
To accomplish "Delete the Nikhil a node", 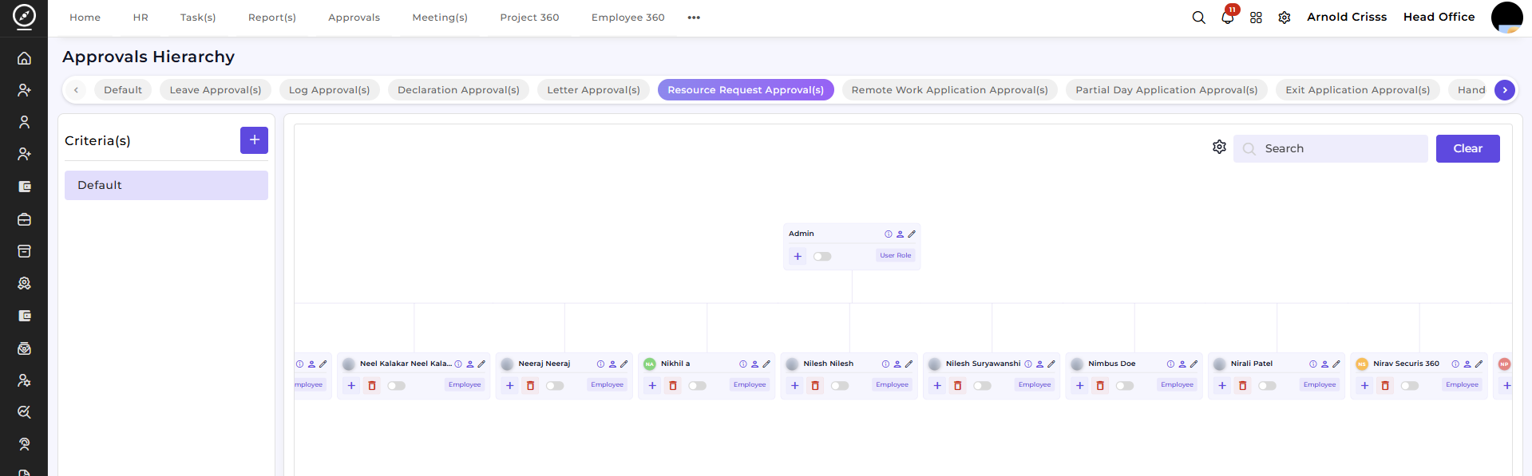I will (673, 386).
